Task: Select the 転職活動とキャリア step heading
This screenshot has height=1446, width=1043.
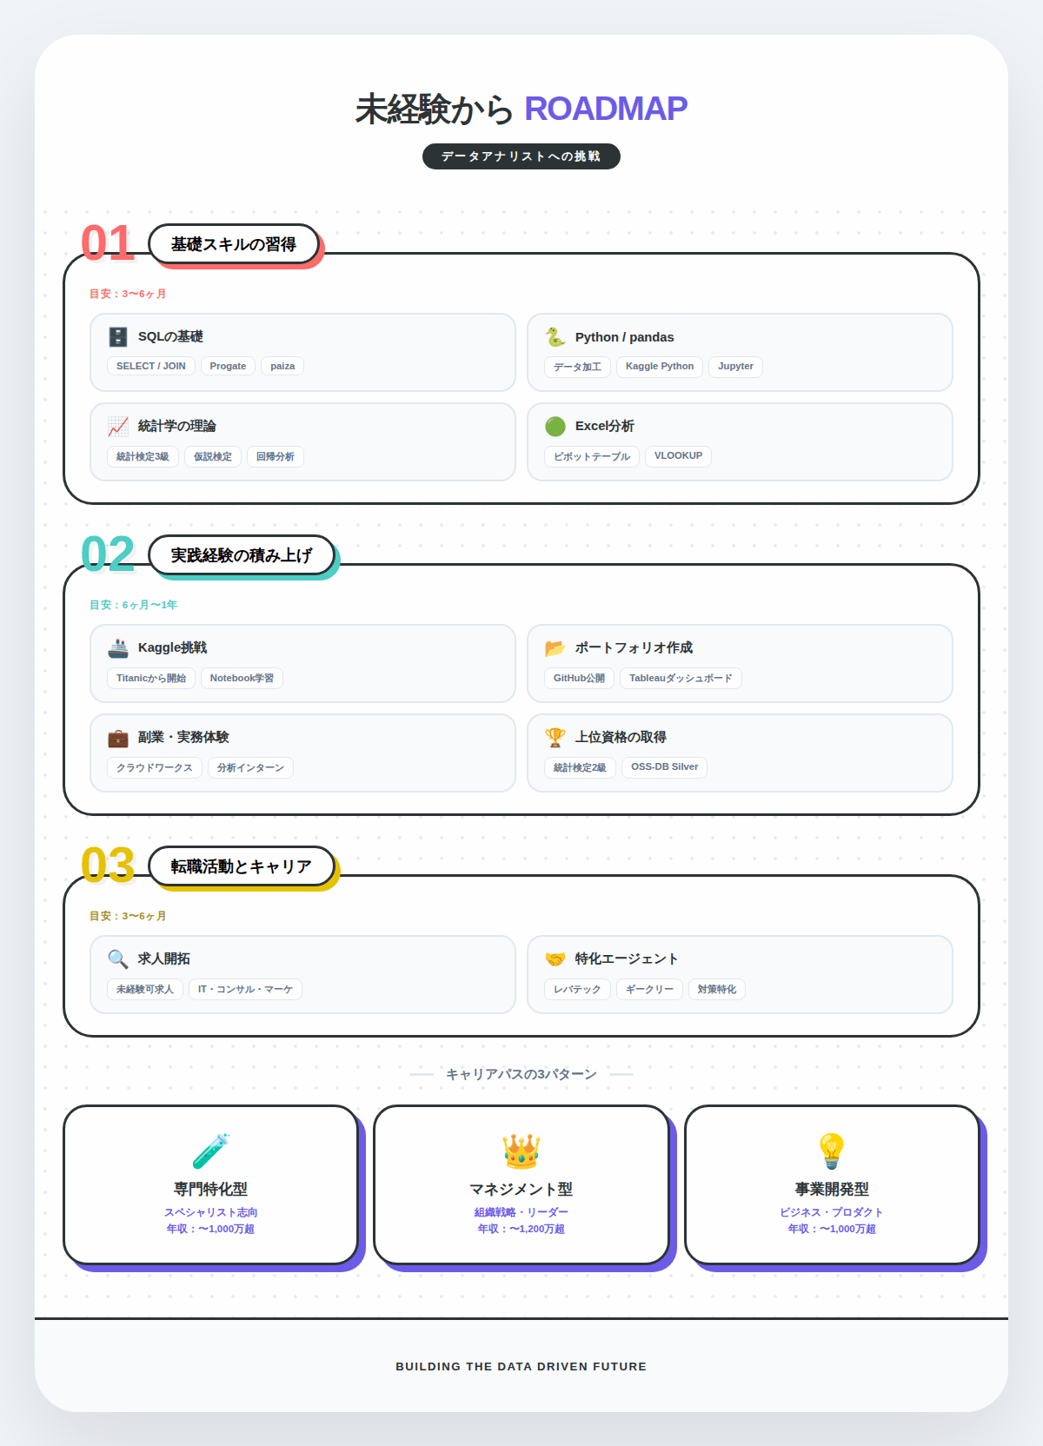Action: (x=242, y=866)
